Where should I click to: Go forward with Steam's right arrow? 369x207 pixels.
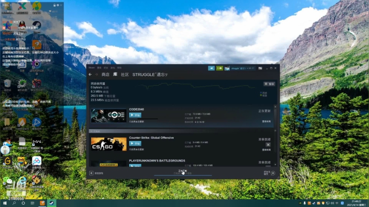pos(96,74)
